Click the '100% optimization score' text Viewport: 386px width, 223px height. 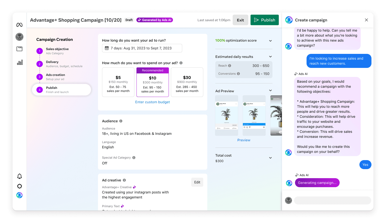236,40
